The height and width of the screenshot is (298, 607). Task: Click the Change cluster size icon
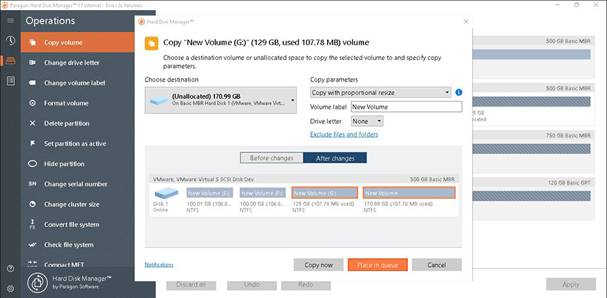(x=32, y=204)
